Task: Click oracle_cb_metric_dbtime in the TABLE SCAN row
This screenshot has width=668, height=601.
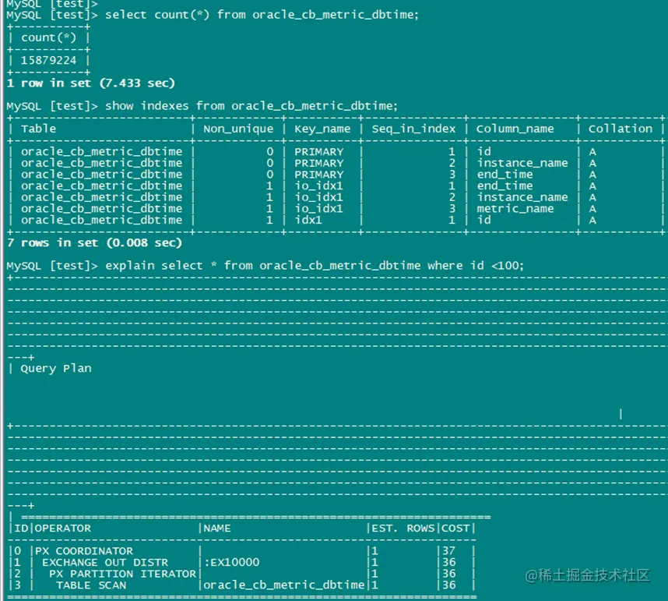Action: click(283, 585)
